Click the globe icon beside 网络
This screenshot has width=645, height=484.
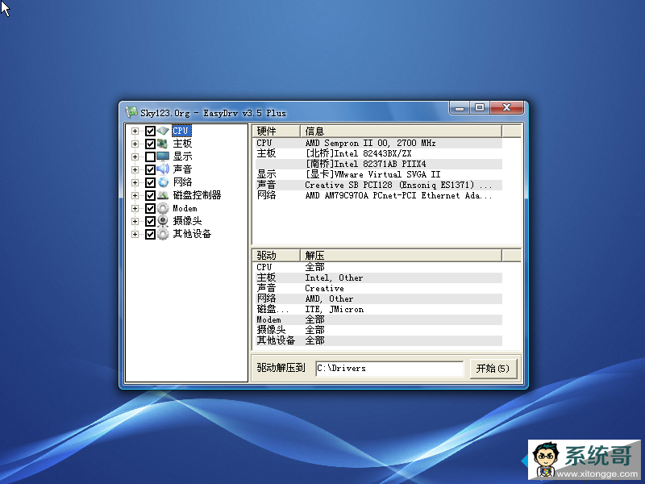(163, 182)
